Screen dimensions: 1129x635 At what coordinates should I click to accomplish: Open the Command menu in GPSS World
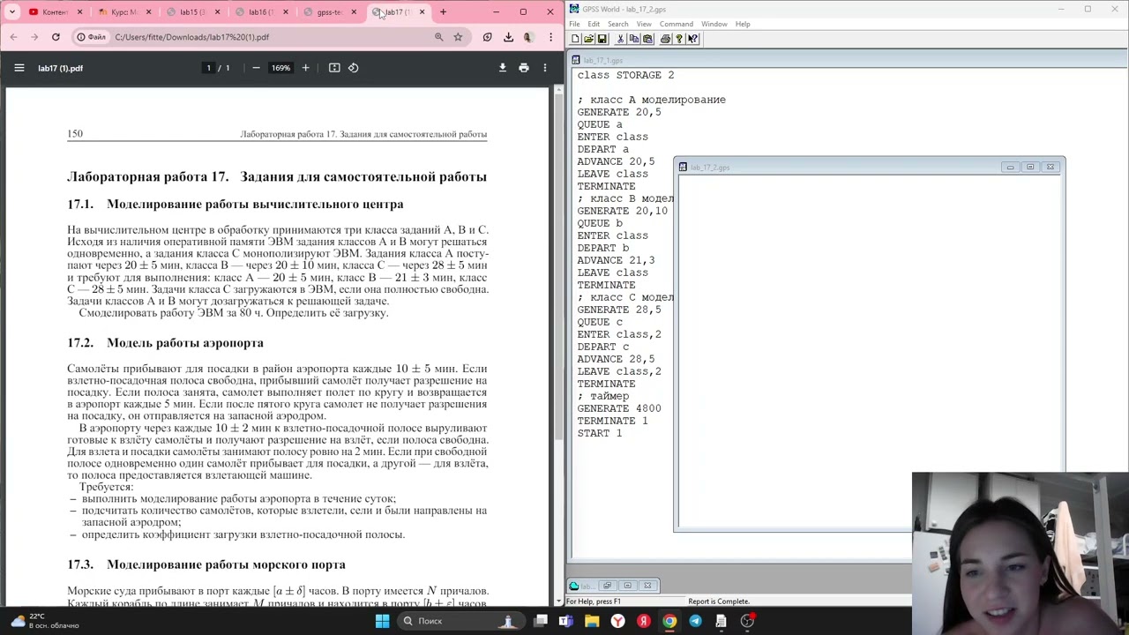677,24
